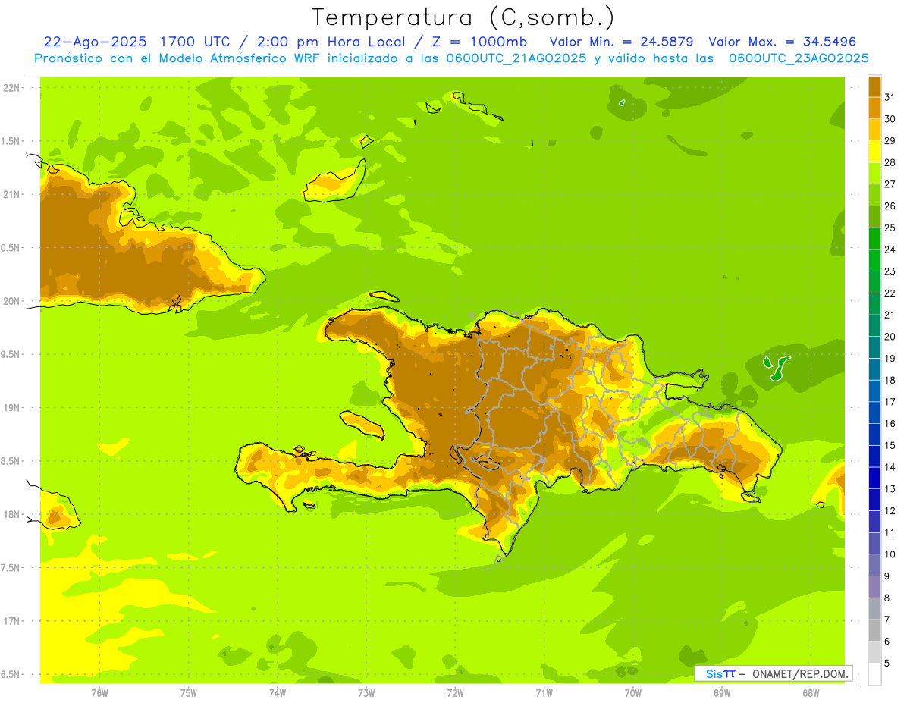Click the legend value '24'
The image size is (910, 703).
pyautogui.click(x=890, y=249)
